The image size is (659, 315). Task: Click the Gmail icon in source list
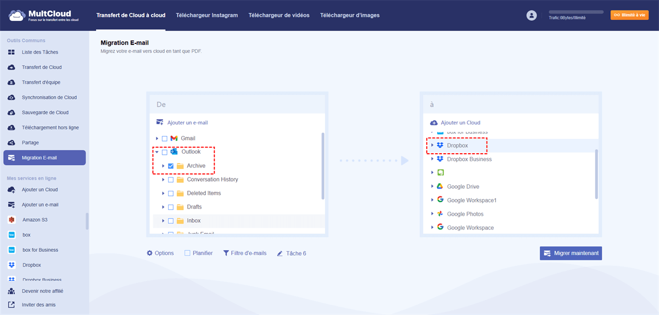tap(174, 138)
